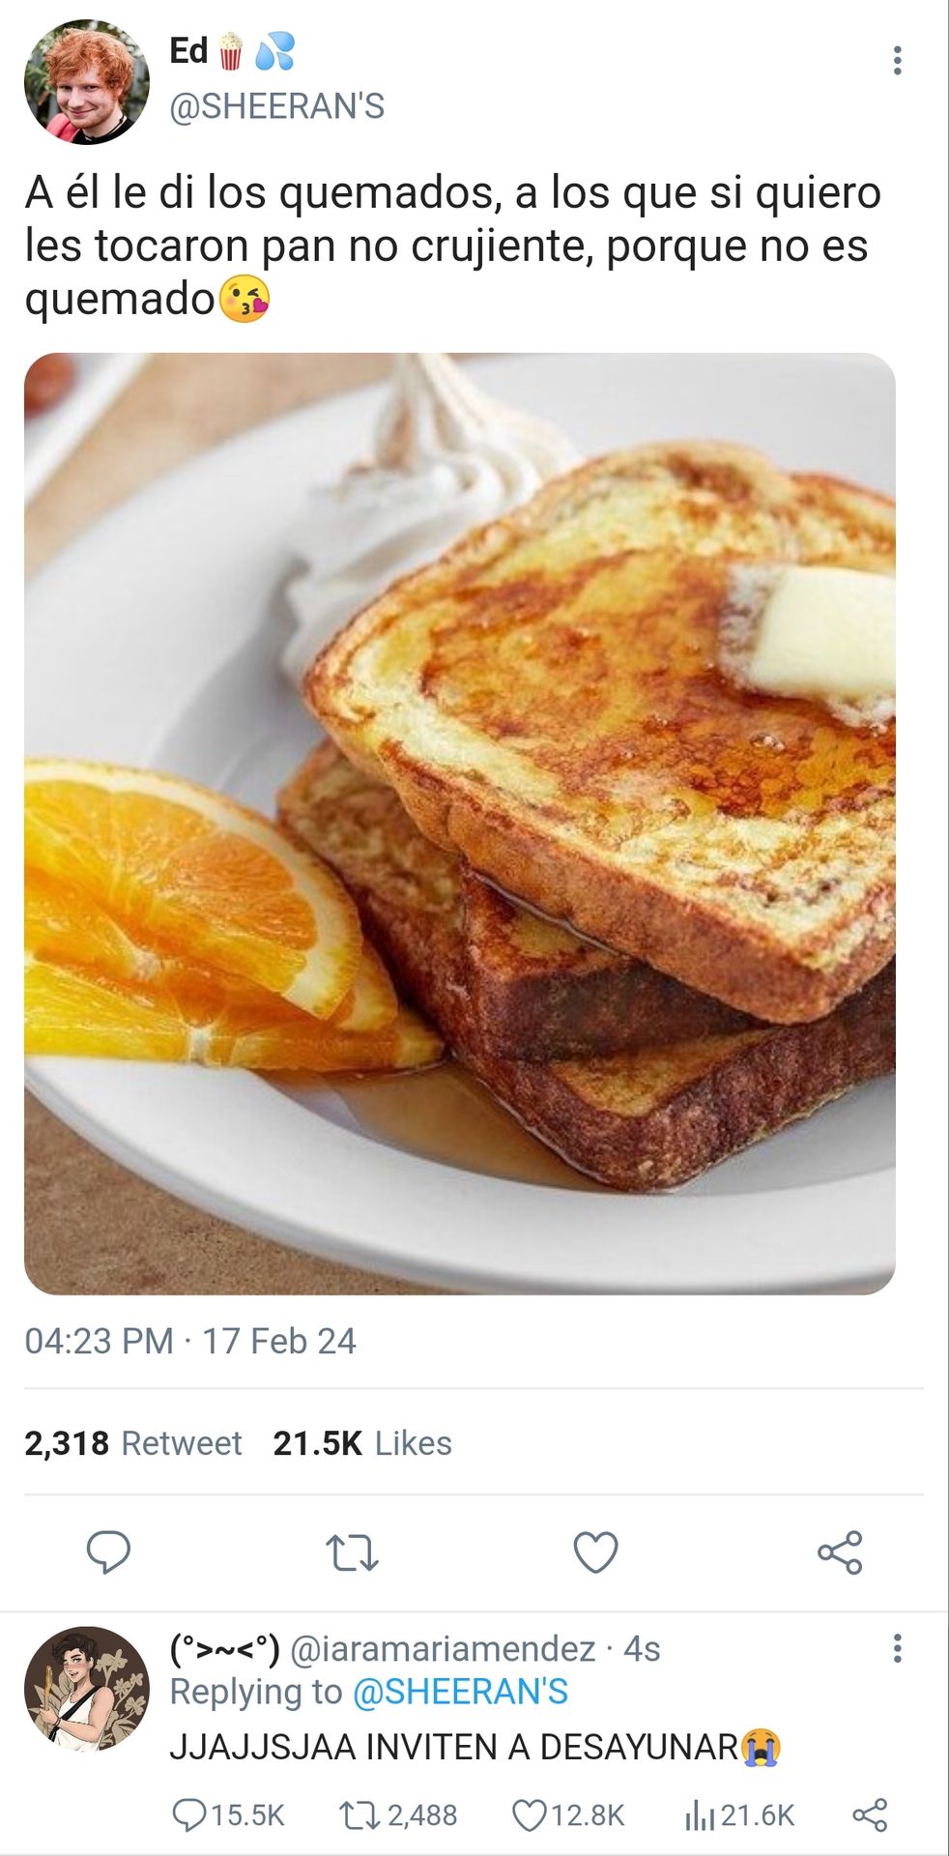Retweet the main tweet via the arrows icon

(x=352, y=1552)
